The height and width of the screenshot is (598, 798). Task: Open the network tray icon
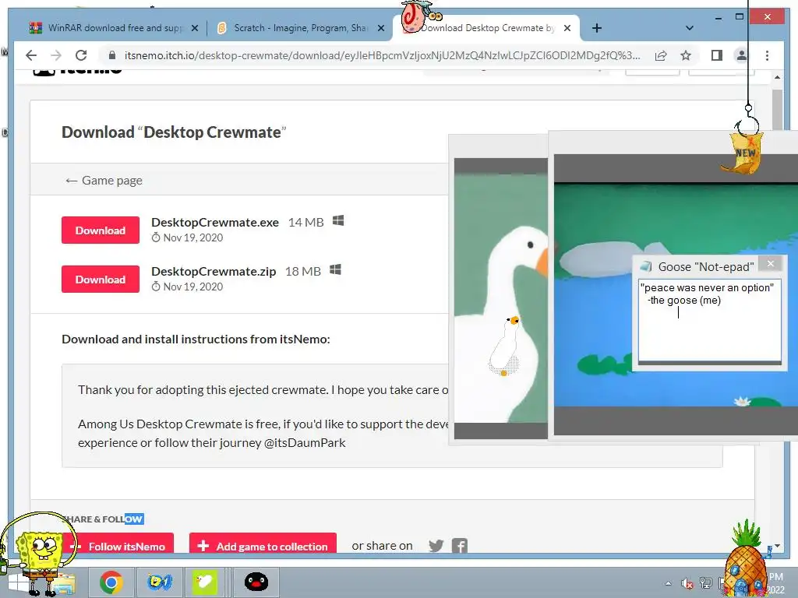tap(706, 583)
